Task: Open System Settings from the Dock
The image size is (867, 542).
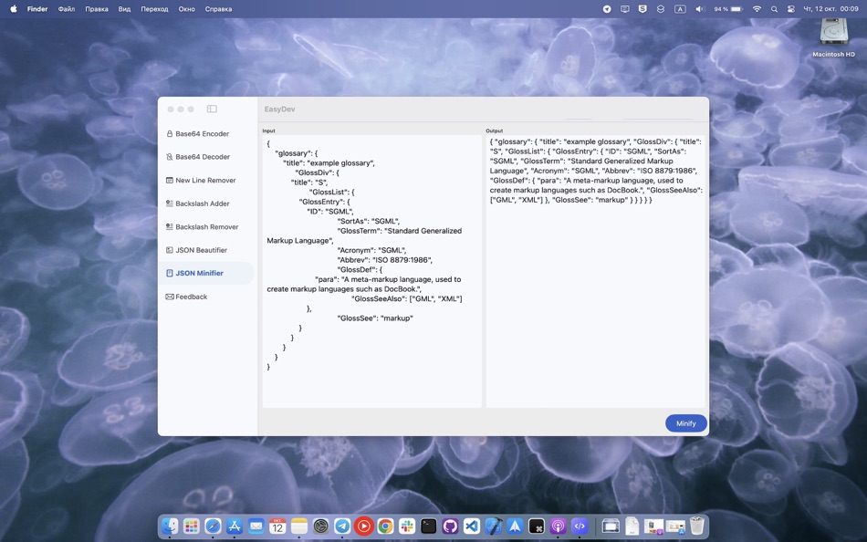Action: click(x=320, y=526)
